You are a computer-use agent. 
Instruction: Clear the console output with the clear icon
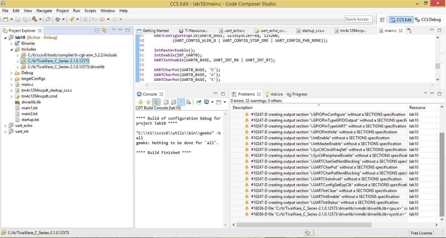point(188,102)
